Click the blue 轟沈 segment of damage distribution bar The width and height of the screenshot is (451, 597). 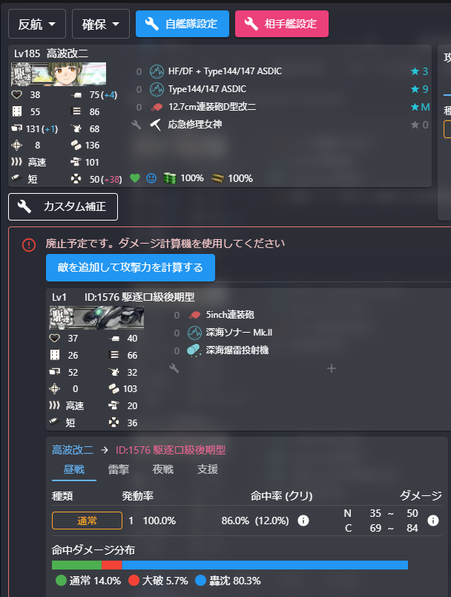[x=265, y=565]
